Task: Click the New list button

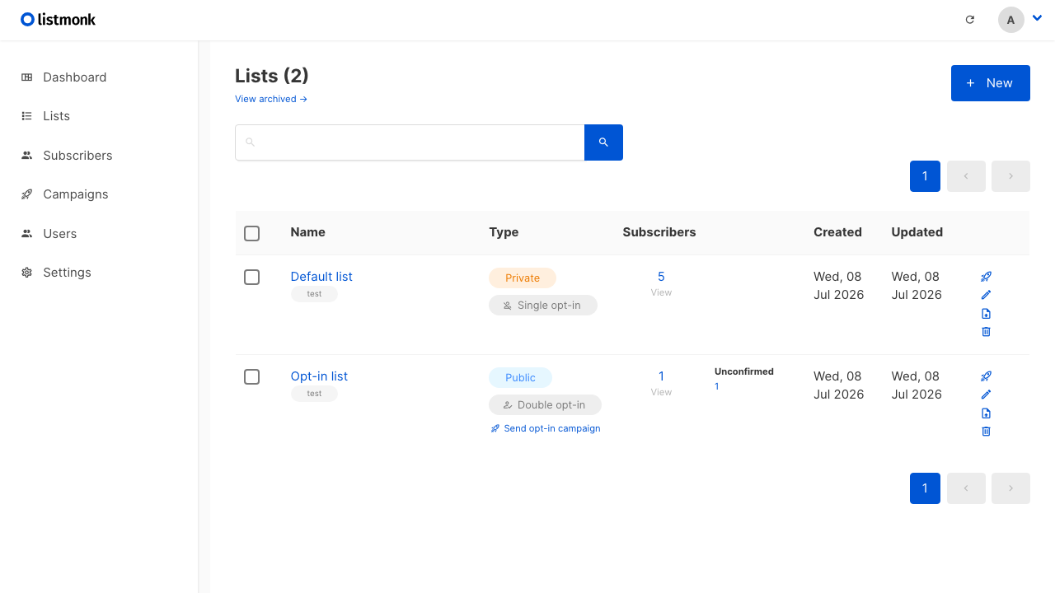Action: point(991,83)
